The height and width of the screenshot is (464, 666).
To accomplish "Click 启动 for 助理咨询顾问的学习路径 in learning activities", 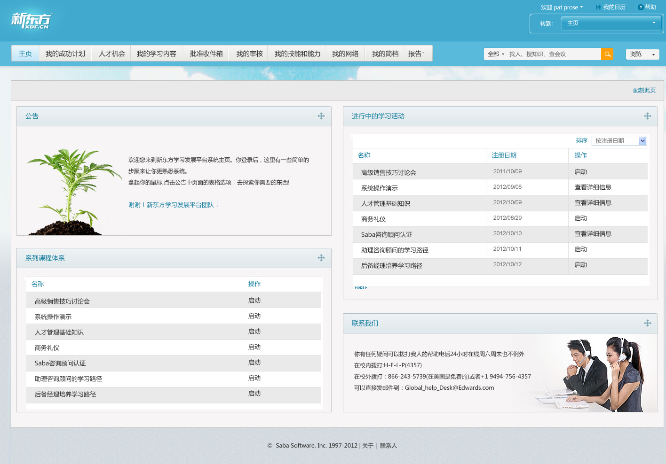I will pos(581,249).
